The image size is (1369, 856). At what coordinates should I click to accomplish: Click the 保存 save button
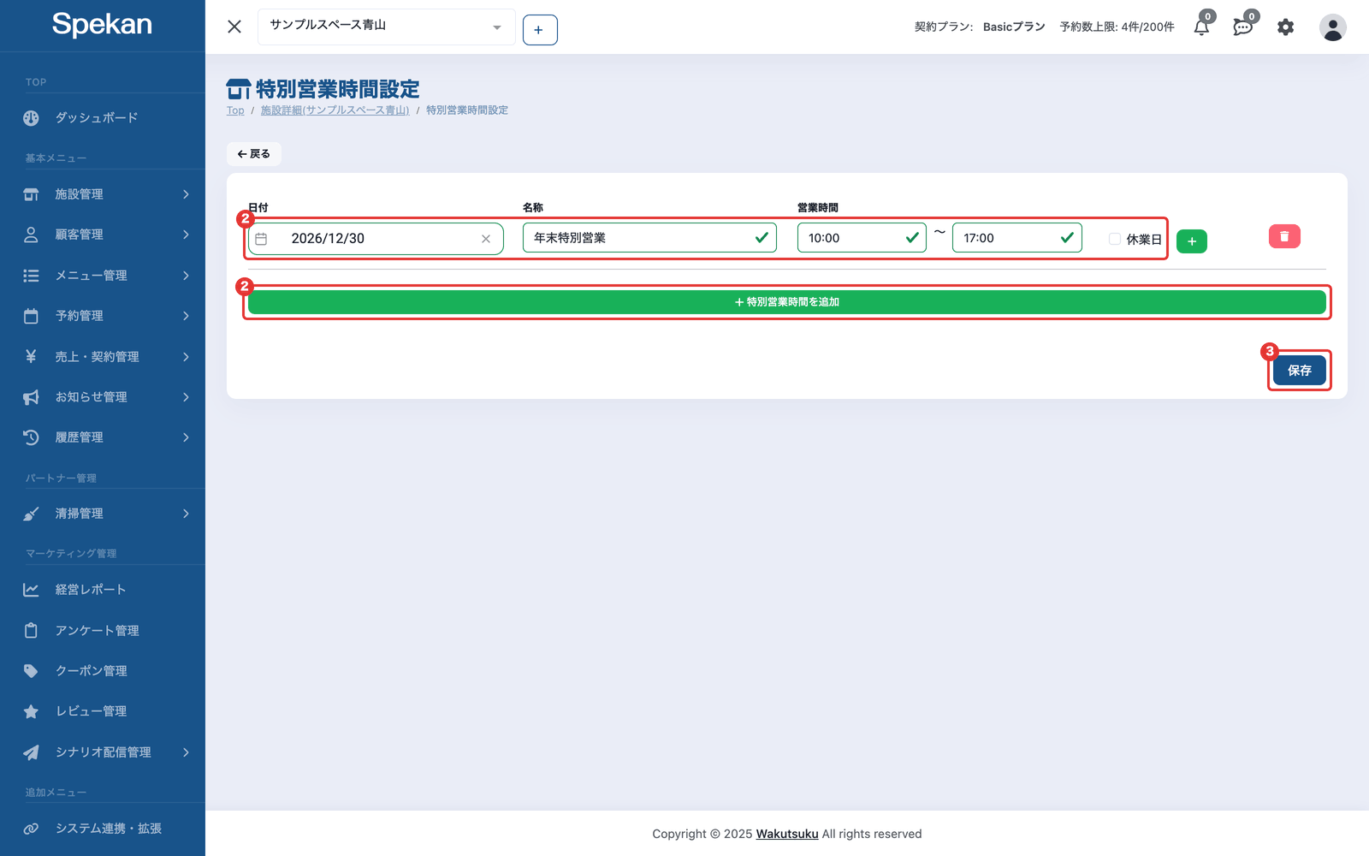point(1299,371)
